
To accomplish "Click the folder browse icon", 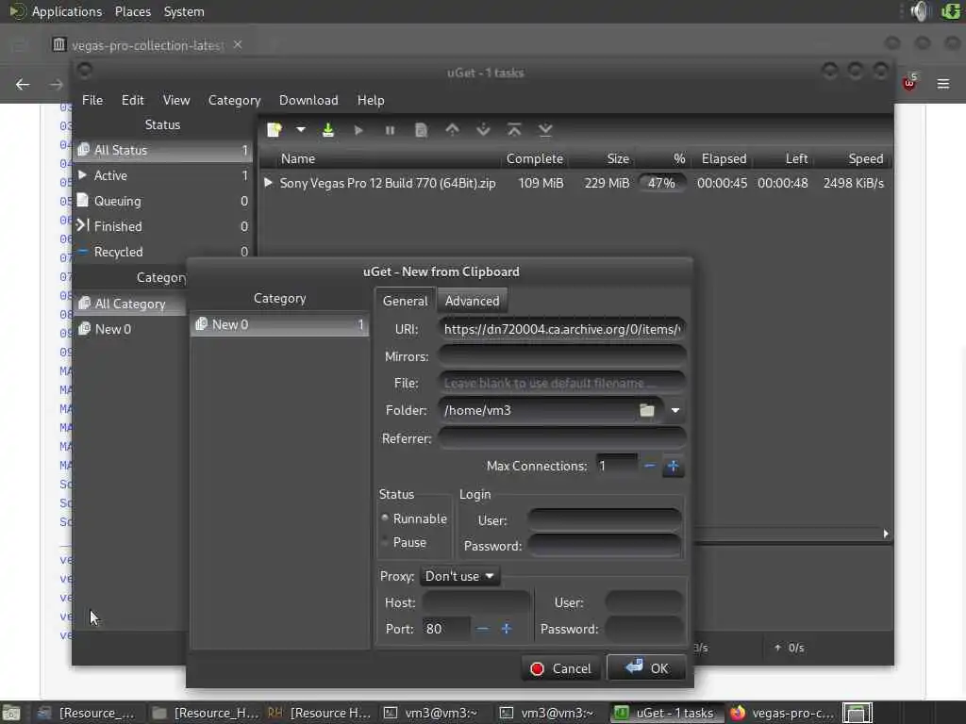I will coord(647,410).
